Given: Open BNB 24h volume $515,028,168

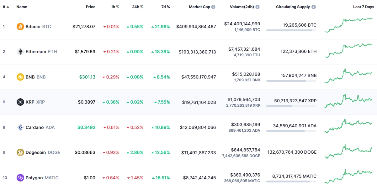Looking at the screenshot, I should coord(246,74).
